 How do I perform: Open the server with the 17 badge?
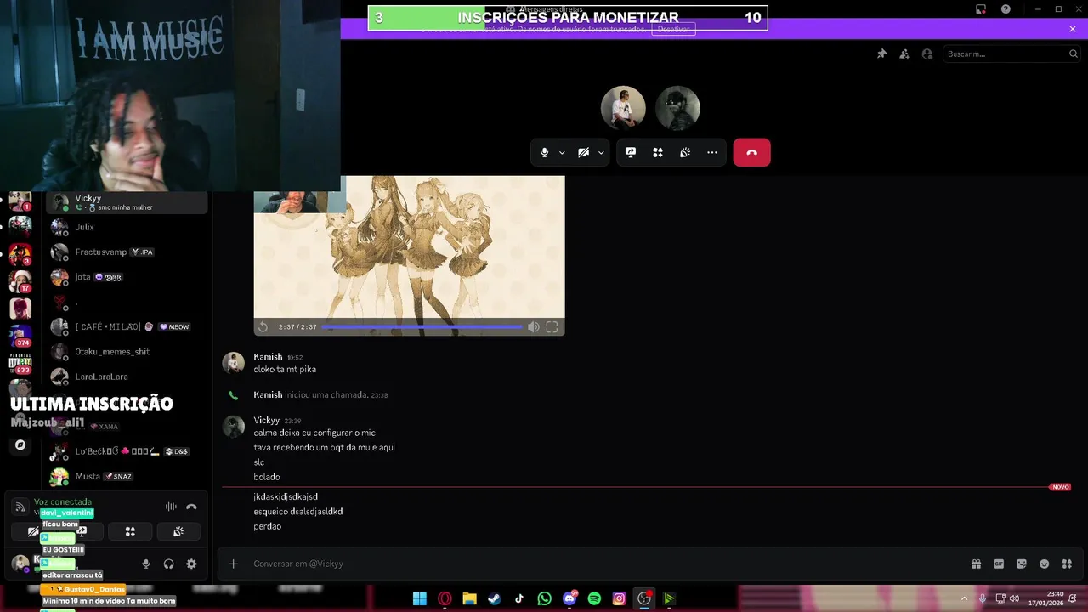[20, 280]
